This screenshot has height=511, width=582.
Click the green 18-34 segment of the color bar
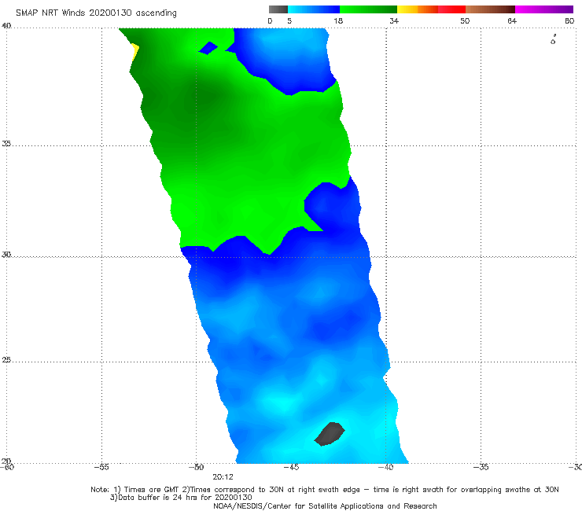click(x=368, y=9)
